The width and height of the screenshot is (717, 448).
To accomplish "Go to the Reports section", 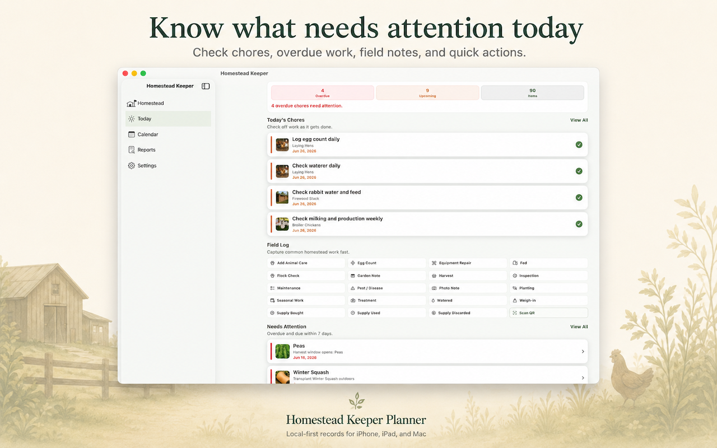I will click(168, 150).
